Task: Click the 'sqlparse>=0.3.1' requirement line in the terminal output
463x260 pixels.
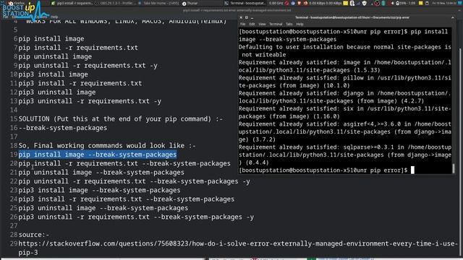Action: click(x=345, y=155)
